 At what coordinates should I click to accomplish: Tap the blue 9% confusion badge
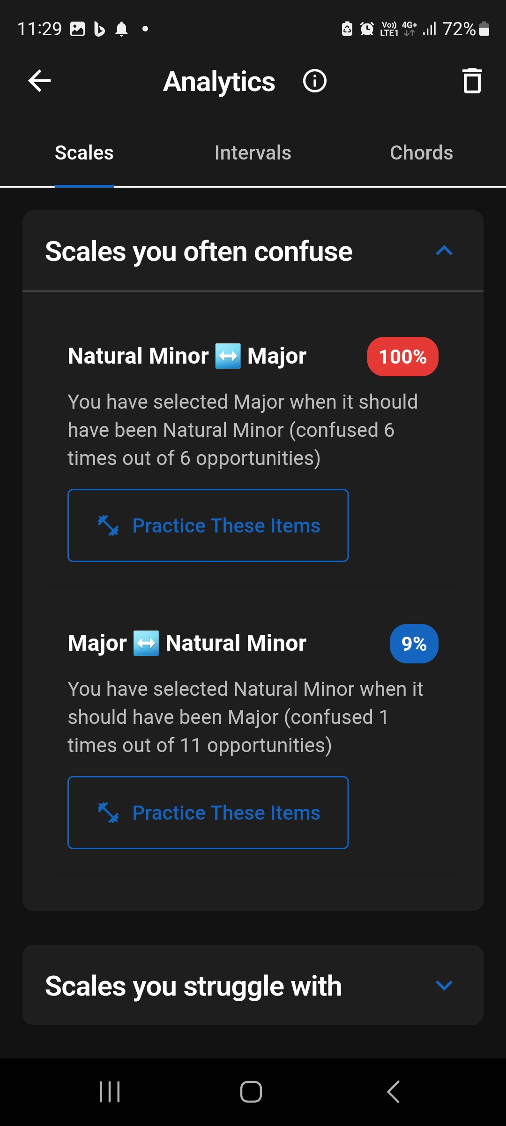pyautogui.click(x=414, y=644)
